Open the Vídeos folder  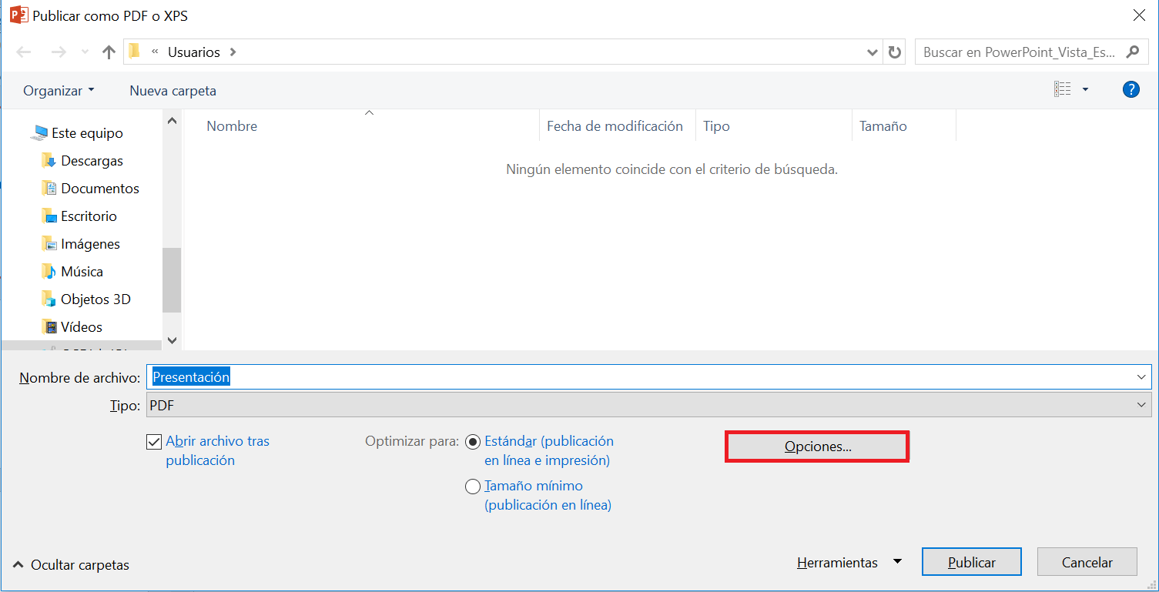[x=82, y=327]
